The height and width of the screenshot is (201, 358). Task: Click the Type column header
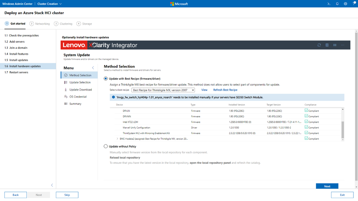click(x=193, y=104)
